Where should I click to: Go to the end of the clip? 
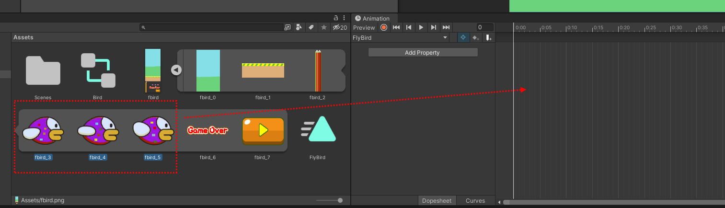click(x=446, y=27)
